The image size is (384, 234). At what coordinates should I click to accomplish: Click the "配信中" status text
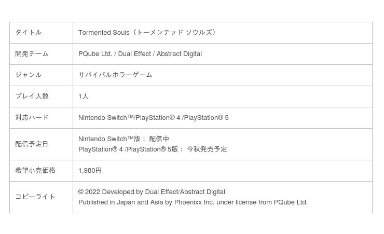pyautogui.click(x=159, y=139)
